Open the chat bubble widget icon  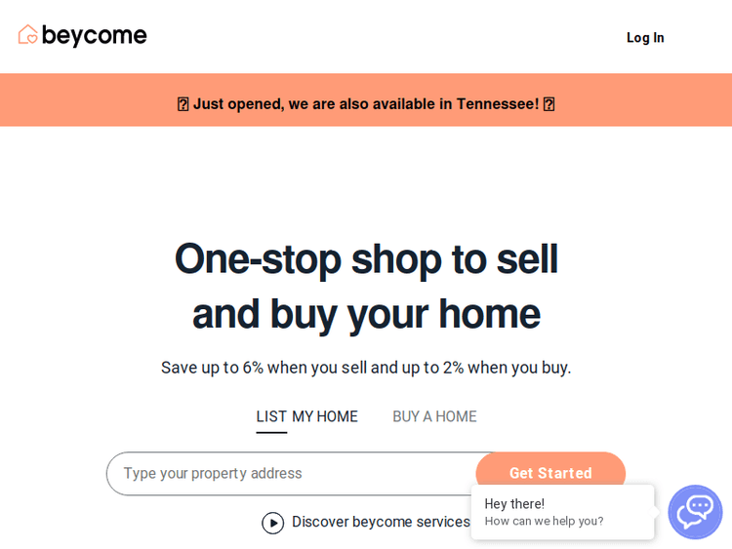tap(695, 512)
